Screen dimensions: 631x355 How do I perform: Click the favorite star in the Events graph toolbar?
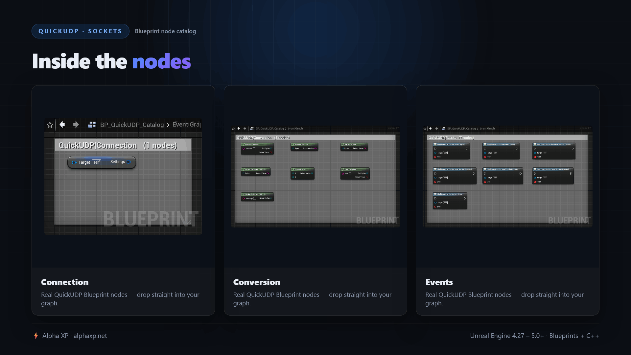425,129
